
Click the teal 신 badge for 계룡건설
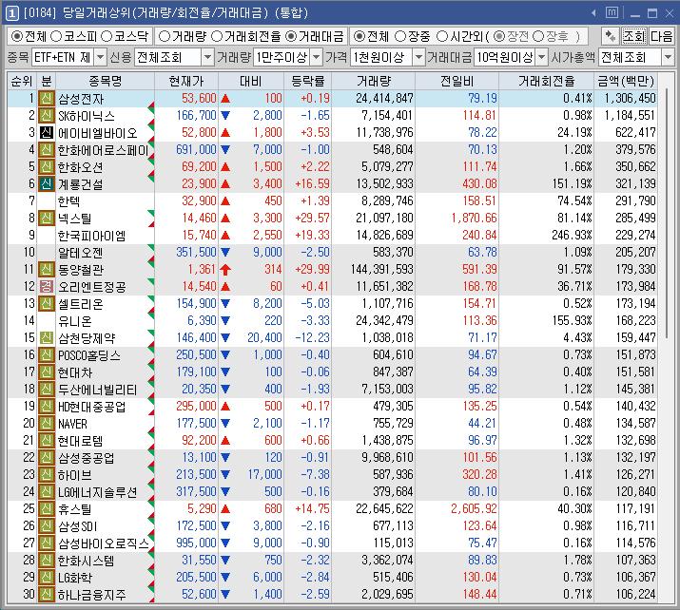point(46,183)
